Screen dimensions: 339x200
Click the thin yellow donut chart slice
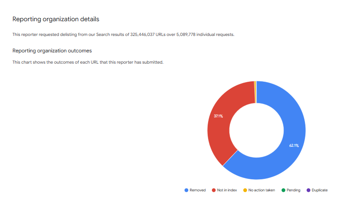[x=255, y=92]
